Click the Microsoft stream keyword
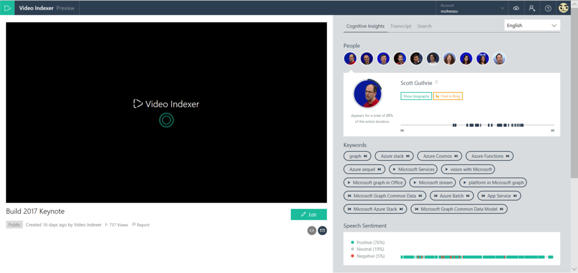 433,183
